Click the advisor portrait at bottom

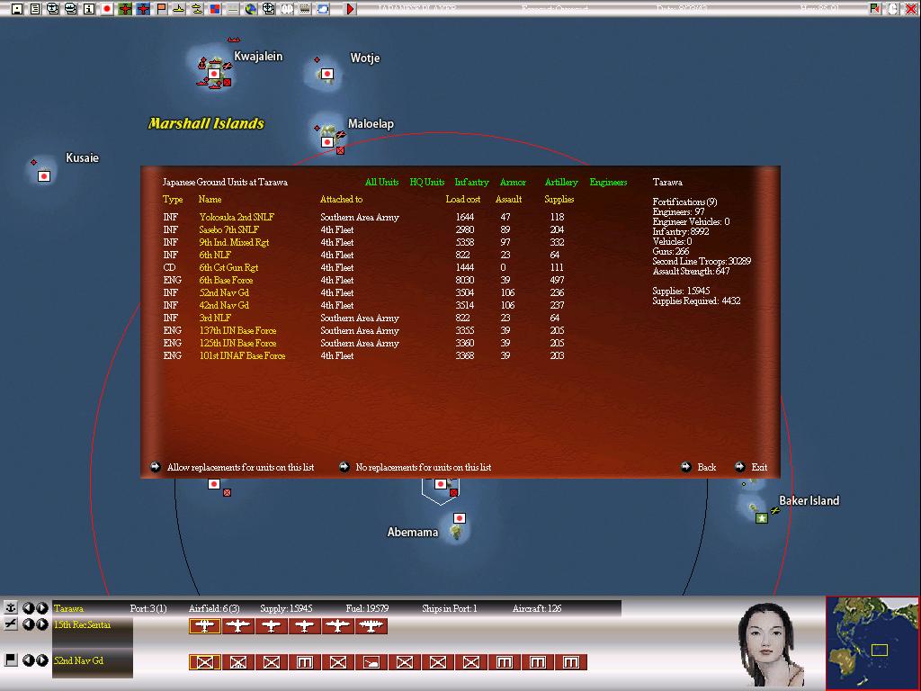point(771,645)
